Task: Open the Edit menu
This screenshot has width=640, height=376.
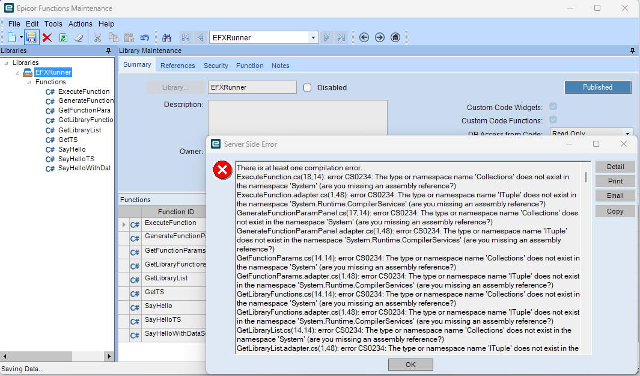Action: point(32,23)
